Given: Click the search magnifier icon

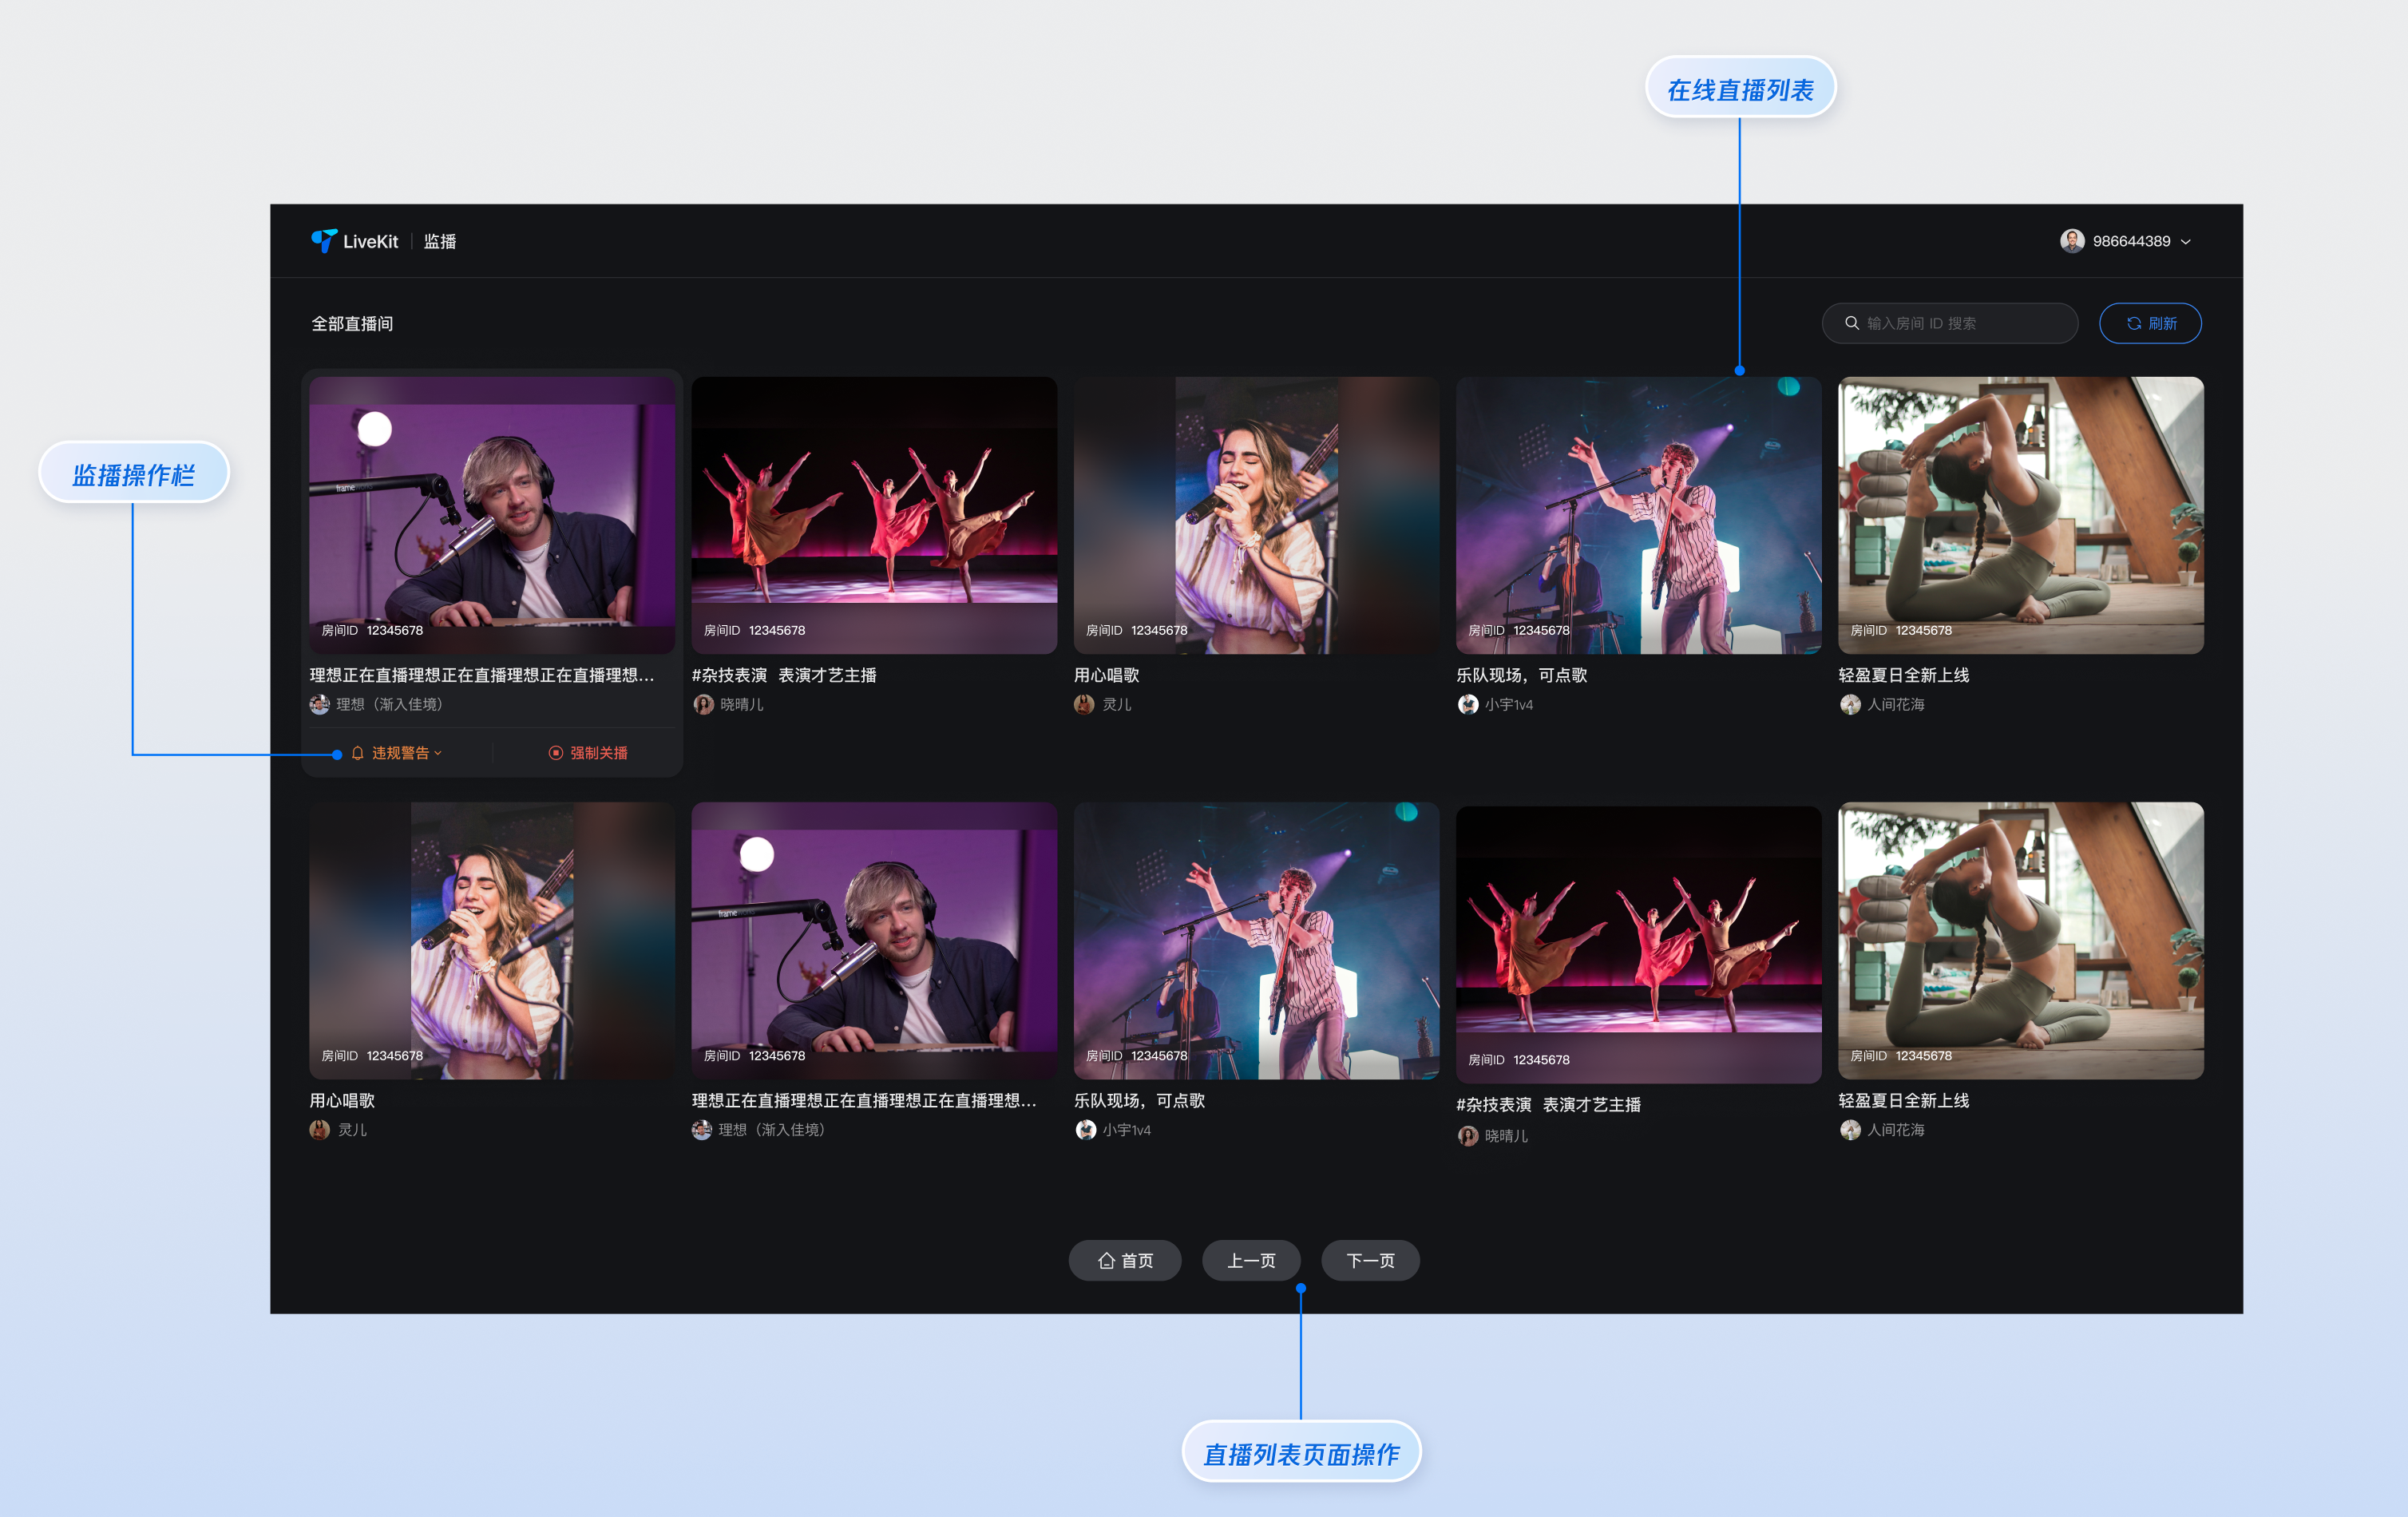Looking at the screenshot, I should (1851, 323).
